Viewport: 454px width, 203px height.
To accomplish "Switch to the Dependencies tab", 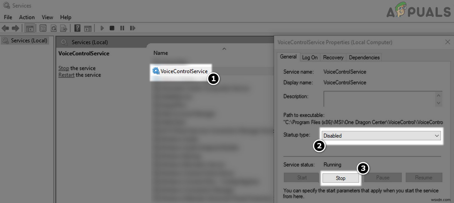I will [364, 57].
